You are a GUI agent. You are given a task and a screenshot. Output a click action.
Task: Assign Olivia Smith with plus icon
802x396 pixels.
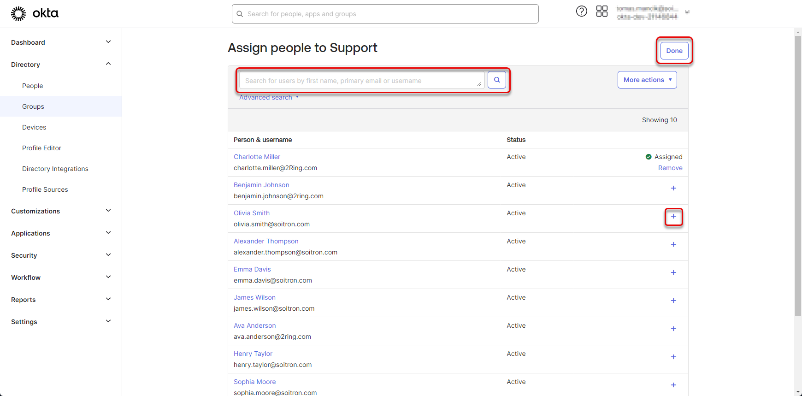pos(673,216)
